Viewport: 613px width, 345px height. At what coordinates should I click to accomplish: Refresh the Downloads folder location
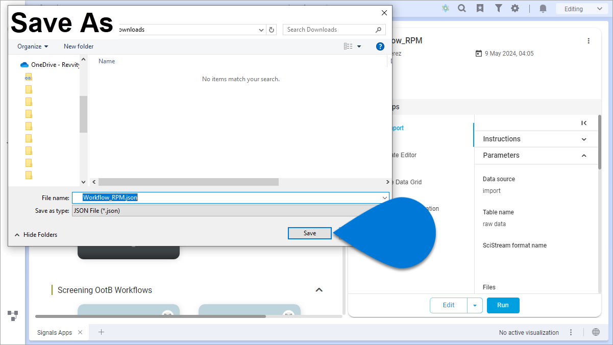(x=272, y=30)
